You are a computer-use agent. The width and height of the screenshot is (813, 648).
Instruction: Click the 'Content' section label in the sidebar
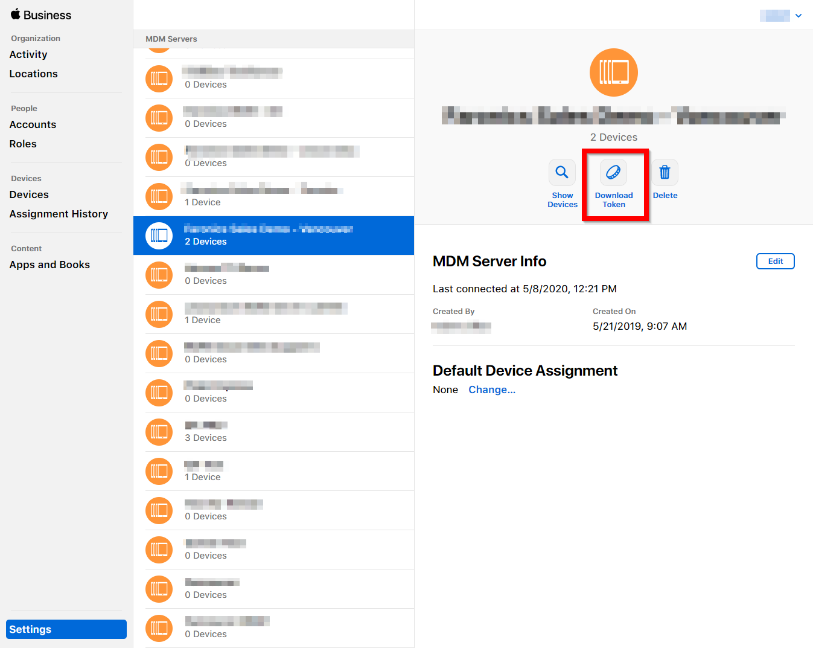click(x=27, y=248)
